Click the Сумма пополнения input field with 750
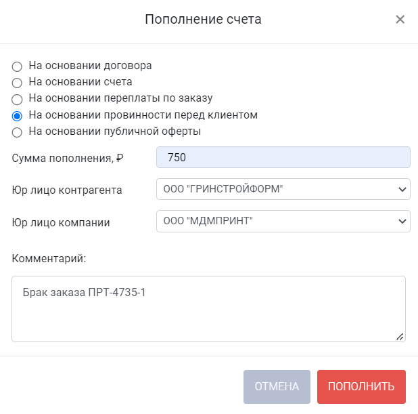This screenshot has height=414, width=418. [283, 157]
